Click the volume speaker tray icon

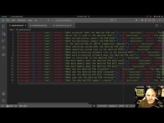tap(157, 16)
